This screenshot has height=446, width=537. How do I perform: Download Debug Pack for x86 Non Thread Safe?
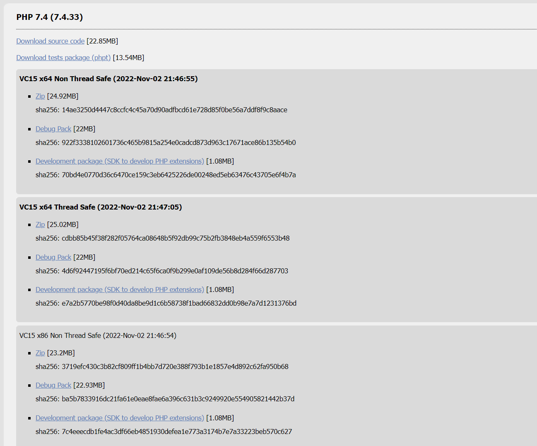(53, 385)
